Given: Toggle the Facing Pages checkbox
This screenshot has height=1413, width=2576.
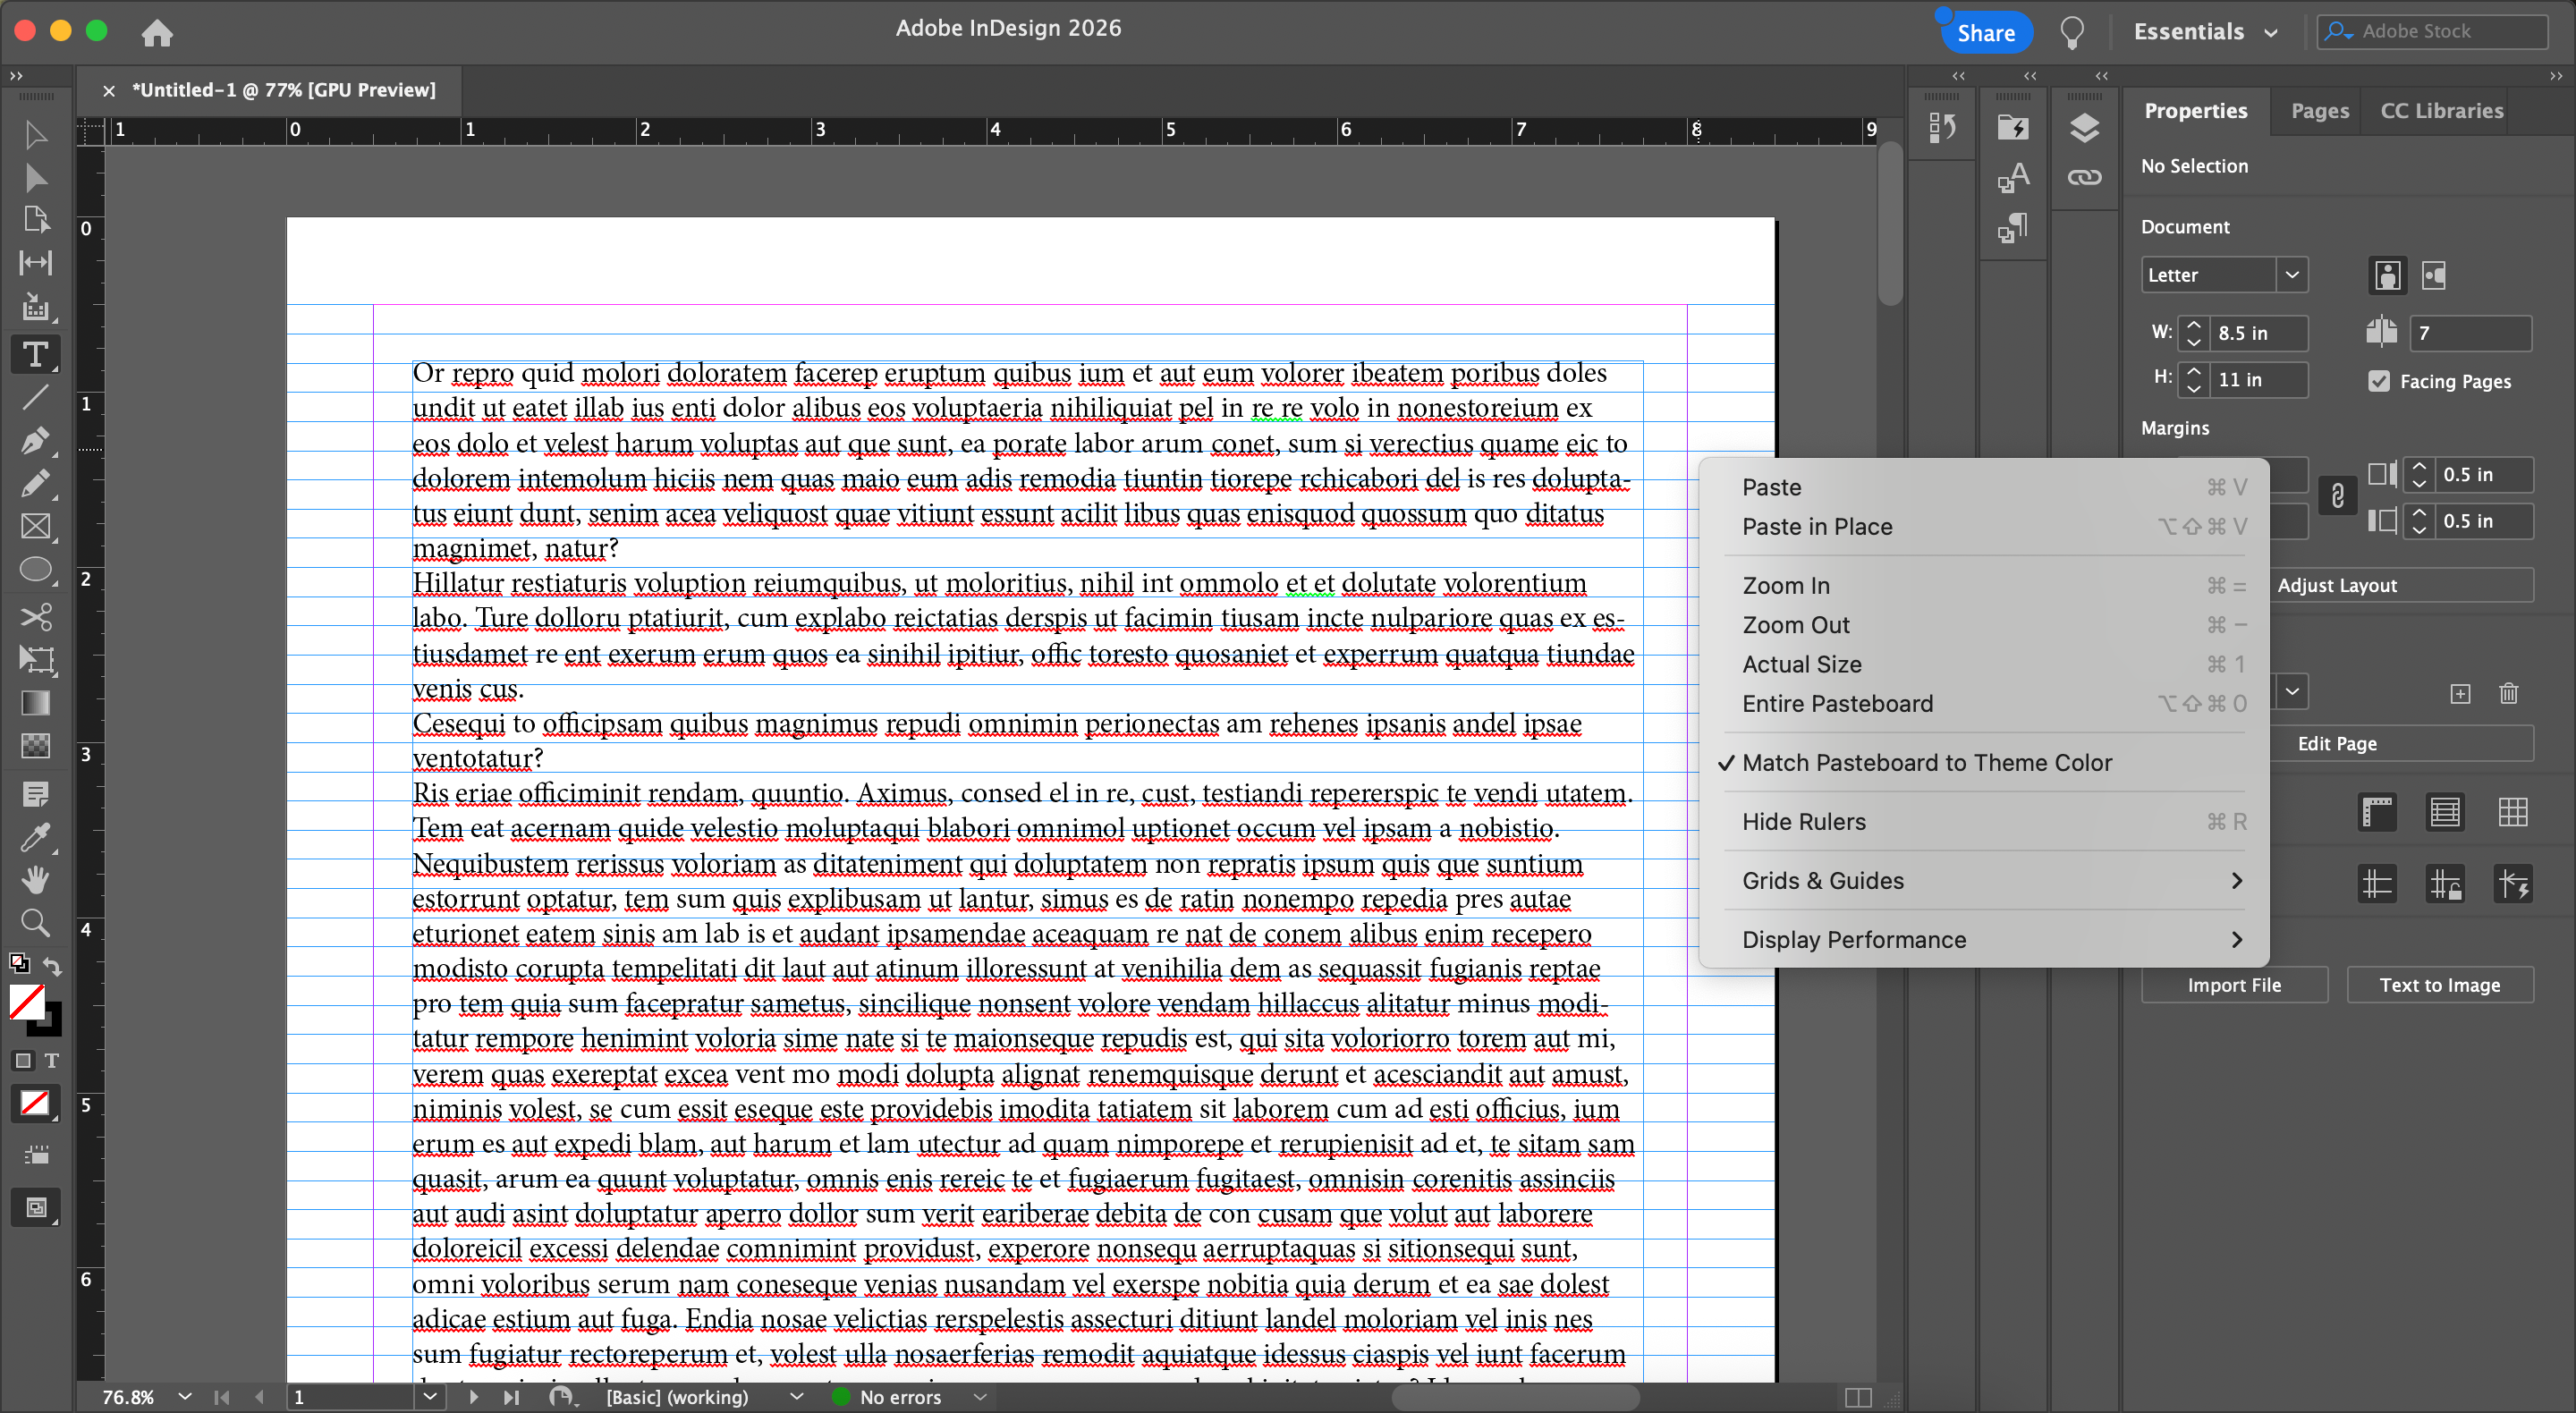Looking at the screenshot, I should pyautogui.click(x=2379, y=381).
